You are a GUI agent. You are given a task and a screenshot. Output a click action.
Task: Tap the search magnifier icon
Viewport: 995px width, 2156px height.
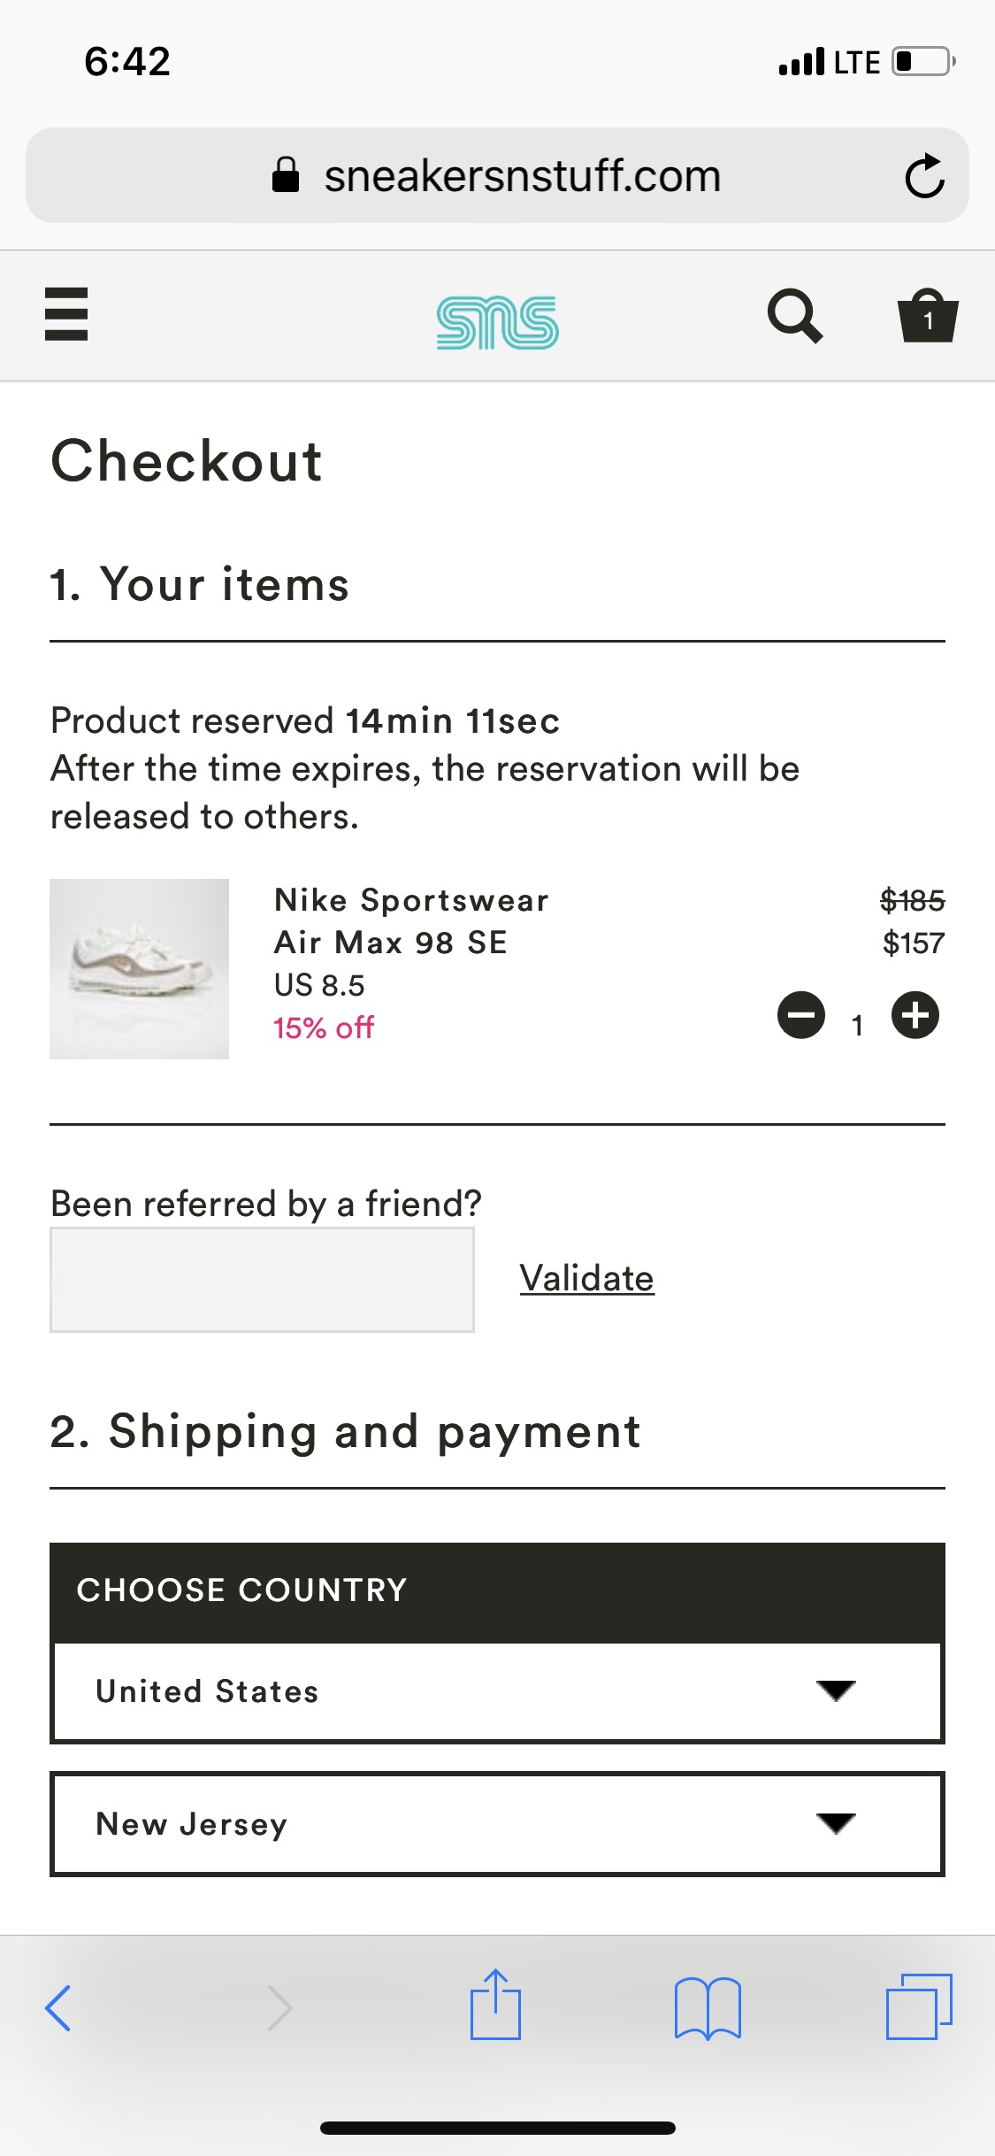pos(794,316)
